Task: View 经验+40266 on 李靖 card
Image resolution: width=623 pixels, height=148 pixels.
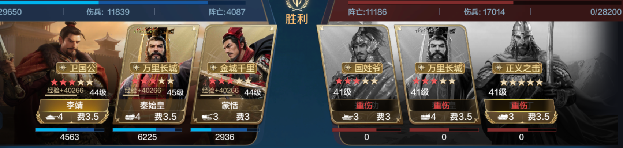Action: tap(65, 91)
